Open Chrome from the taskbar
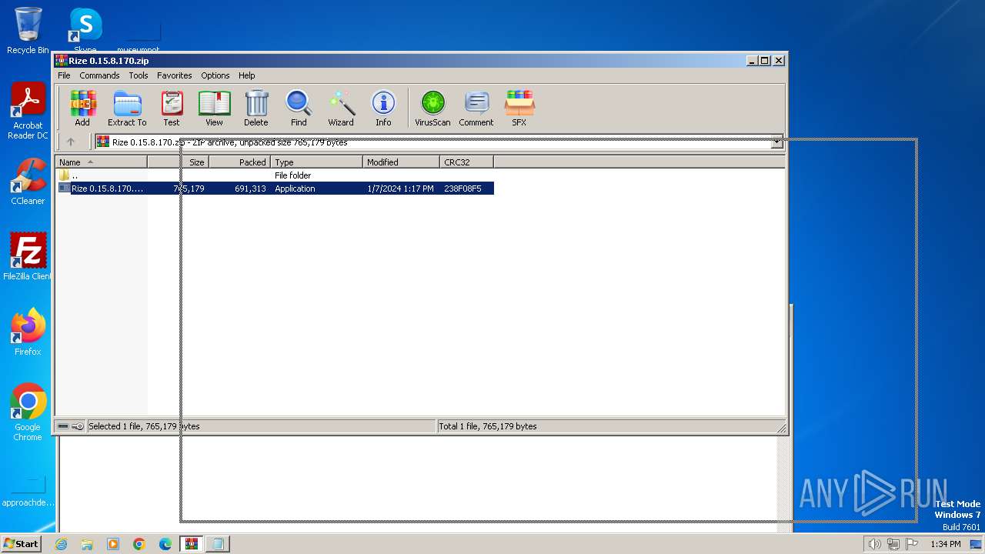 [139, 544]
